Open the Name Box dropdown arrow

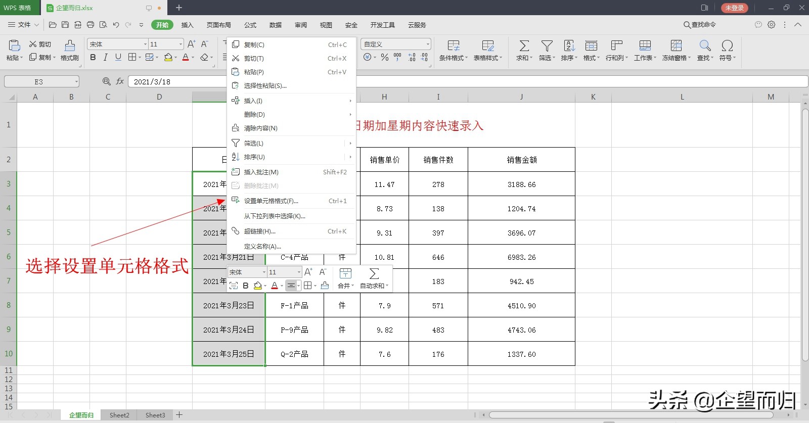coord(76,82)
